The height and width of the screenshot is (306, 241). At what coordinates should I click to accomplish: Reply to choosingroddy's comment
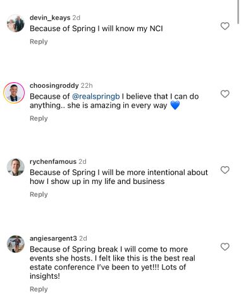39,118
